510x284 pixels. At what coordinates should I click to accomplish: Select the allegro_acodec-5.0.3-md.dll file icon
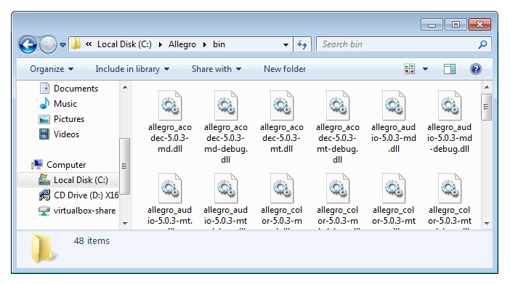(x=170, y=105)
